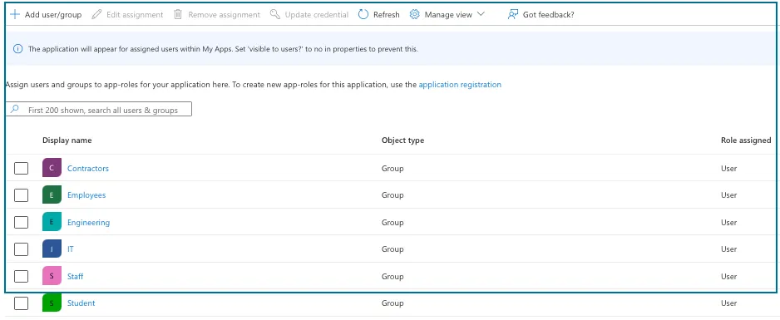Image resolution: width=780 pixels, height=320 pixels.
Task: Click the Remove assignment label
Action: coord(224,15)
